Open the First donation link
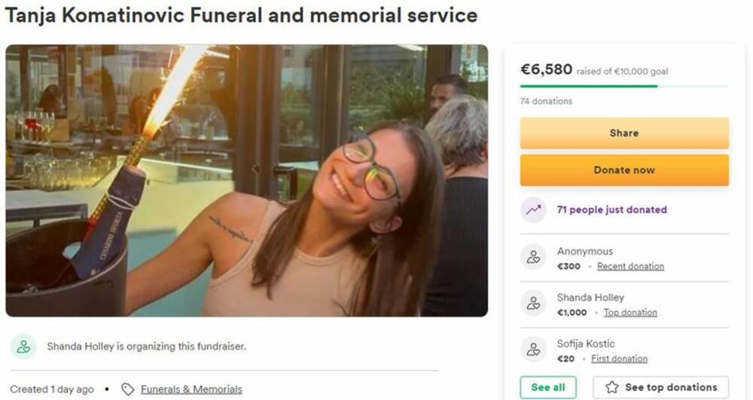This screenshot has height=400, width=753. click(619, 359)
